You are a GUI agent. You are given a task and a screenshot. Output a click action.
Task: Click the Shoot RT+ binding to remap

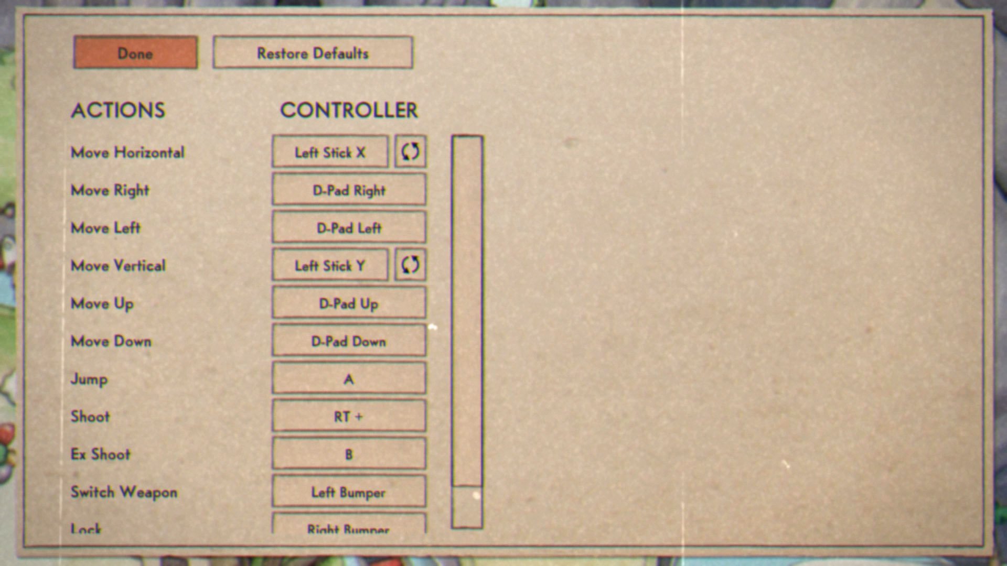(x=349, y=416)
